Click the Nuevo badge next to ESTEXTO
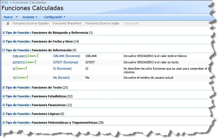 tap(31, 62)
